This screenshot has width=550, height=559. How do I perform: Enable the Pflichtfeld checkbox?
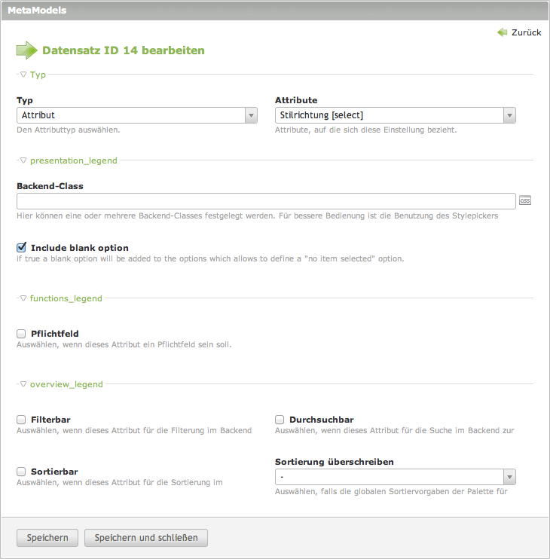pos(22,333)
